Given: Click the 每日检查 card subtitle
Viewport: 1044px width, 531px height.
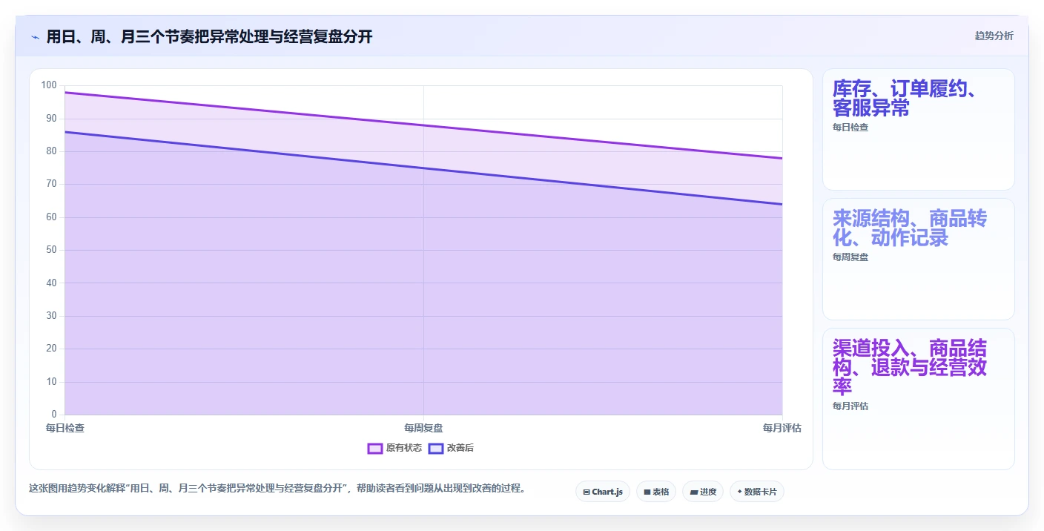Looking at the screenshot, I should (x=850, y=127).
